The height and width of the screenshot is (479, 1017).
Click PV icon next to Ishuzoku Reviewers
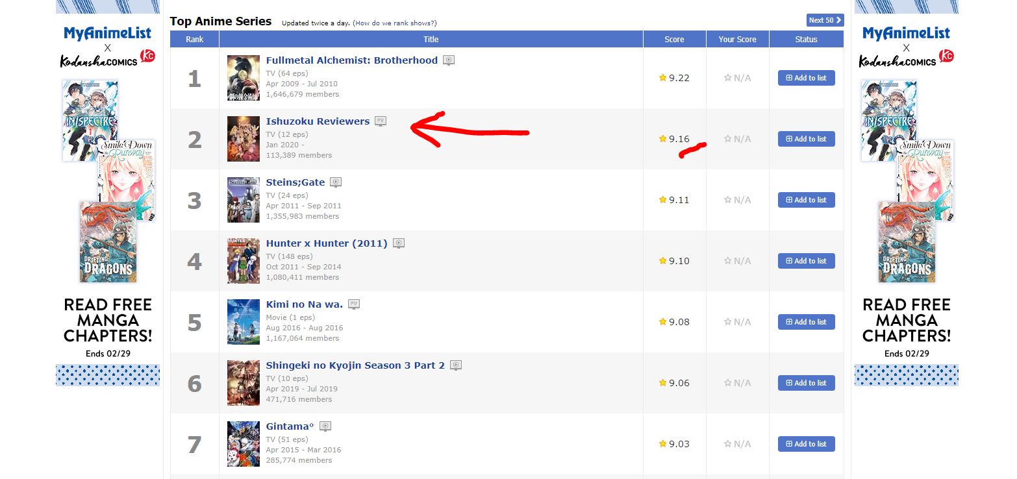pyautogui.click(x=381, y=121)
